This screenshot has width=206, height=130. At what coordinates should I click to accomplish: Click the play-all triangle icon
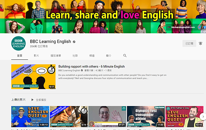[x=32, y=100]
